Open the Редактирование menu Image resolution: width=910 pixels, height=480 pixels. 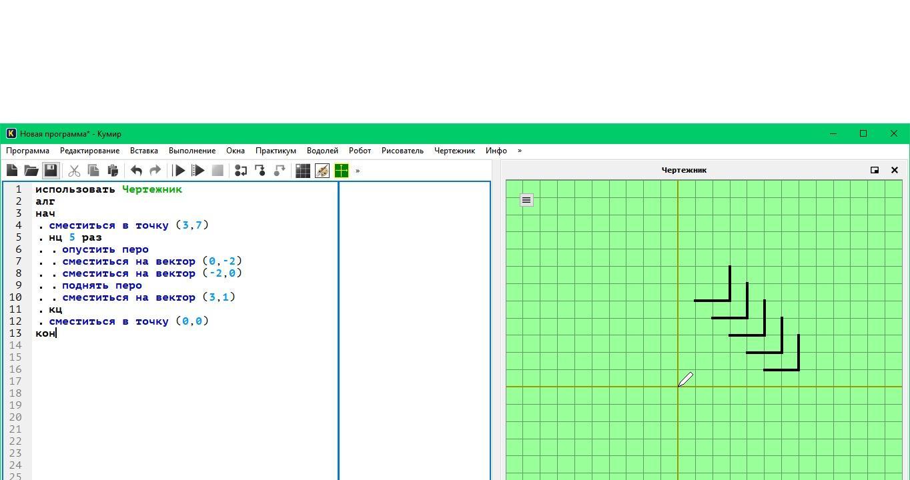(89, 151)
